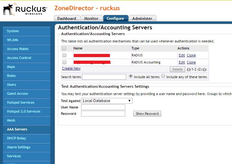Open the Test Against dropdown
Image resolution: width=232 pixels, height=164 pixels.
107,101
